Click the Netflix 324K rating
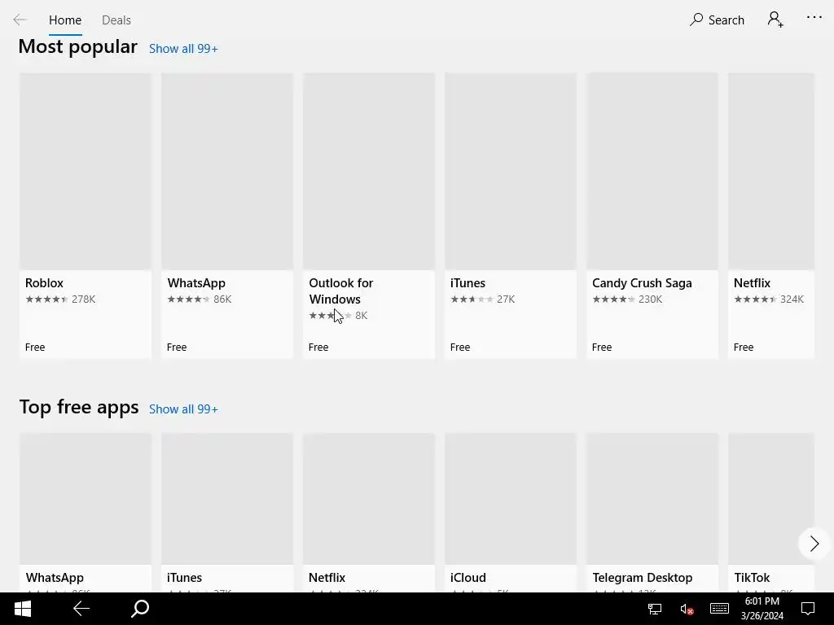This screenshot has height=625, width=834. pyautogui.click(x=769, y=299)
